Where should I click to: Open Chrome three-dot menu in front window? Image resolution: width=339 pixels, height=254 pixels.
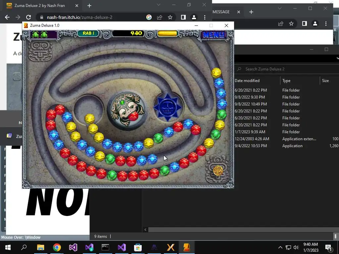coord(205,17)
